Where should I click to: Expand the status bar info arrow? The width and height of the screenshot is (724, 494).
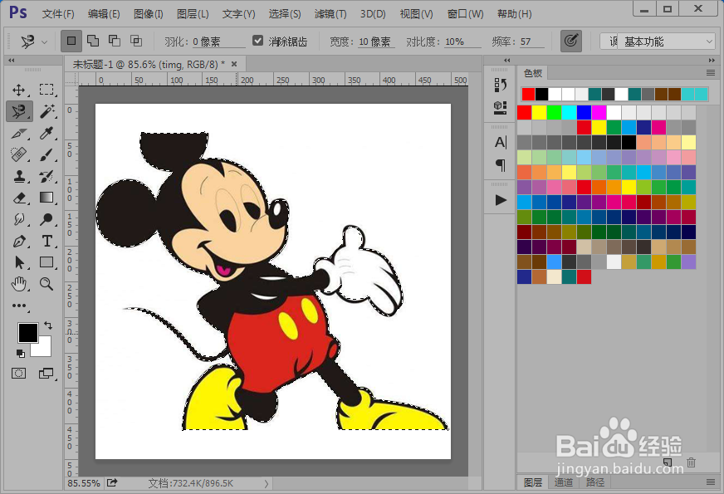point(267,483)
